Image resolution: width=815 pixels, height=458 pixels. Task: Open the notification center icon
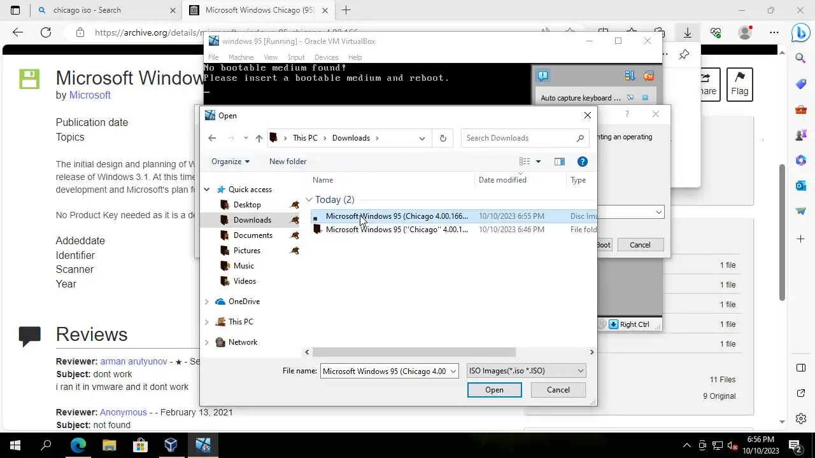795,445
